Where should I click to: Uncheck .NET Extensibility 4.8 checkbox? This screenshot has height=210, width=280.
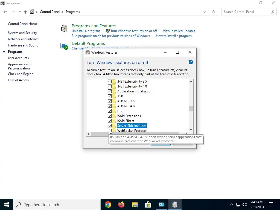tap(110, 86)
